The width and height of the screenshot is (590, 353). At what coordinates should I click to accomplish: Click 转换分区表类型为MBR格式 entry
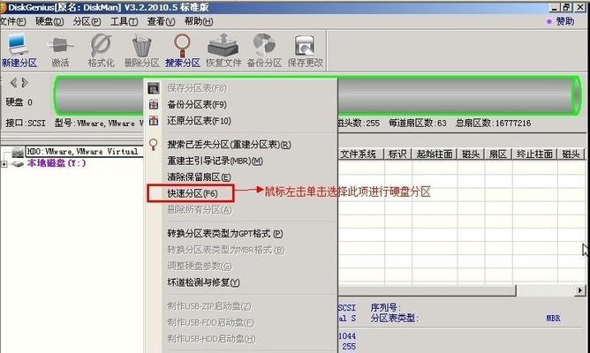pos(226,250)
